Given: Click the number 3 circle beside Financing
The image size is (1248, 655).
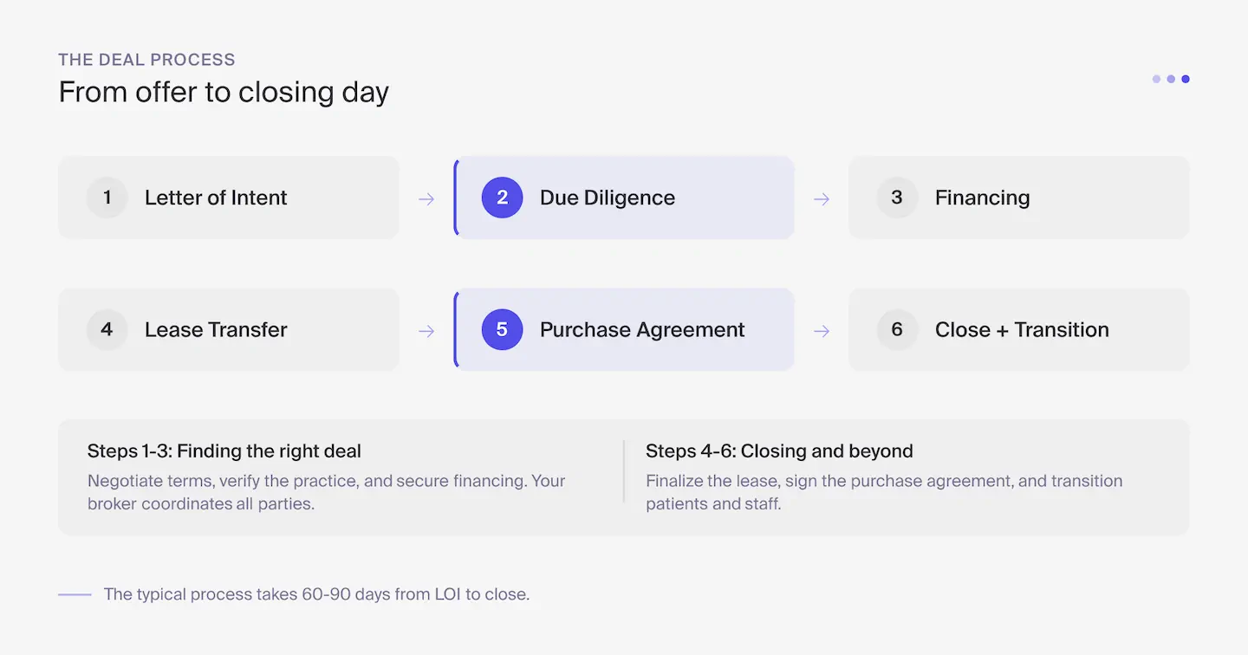Looking at the screenshot, I should pos(897,198).
